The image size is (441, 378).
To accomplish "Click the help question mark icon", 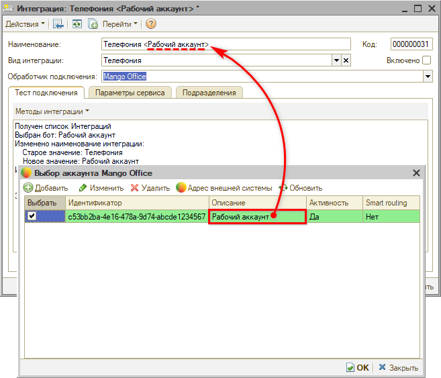I will tap(150, 24).
